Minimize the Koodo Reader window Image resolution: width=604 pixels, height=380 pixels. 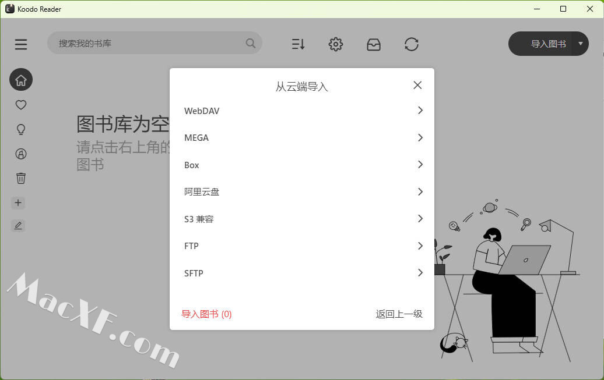coord(537,9)
